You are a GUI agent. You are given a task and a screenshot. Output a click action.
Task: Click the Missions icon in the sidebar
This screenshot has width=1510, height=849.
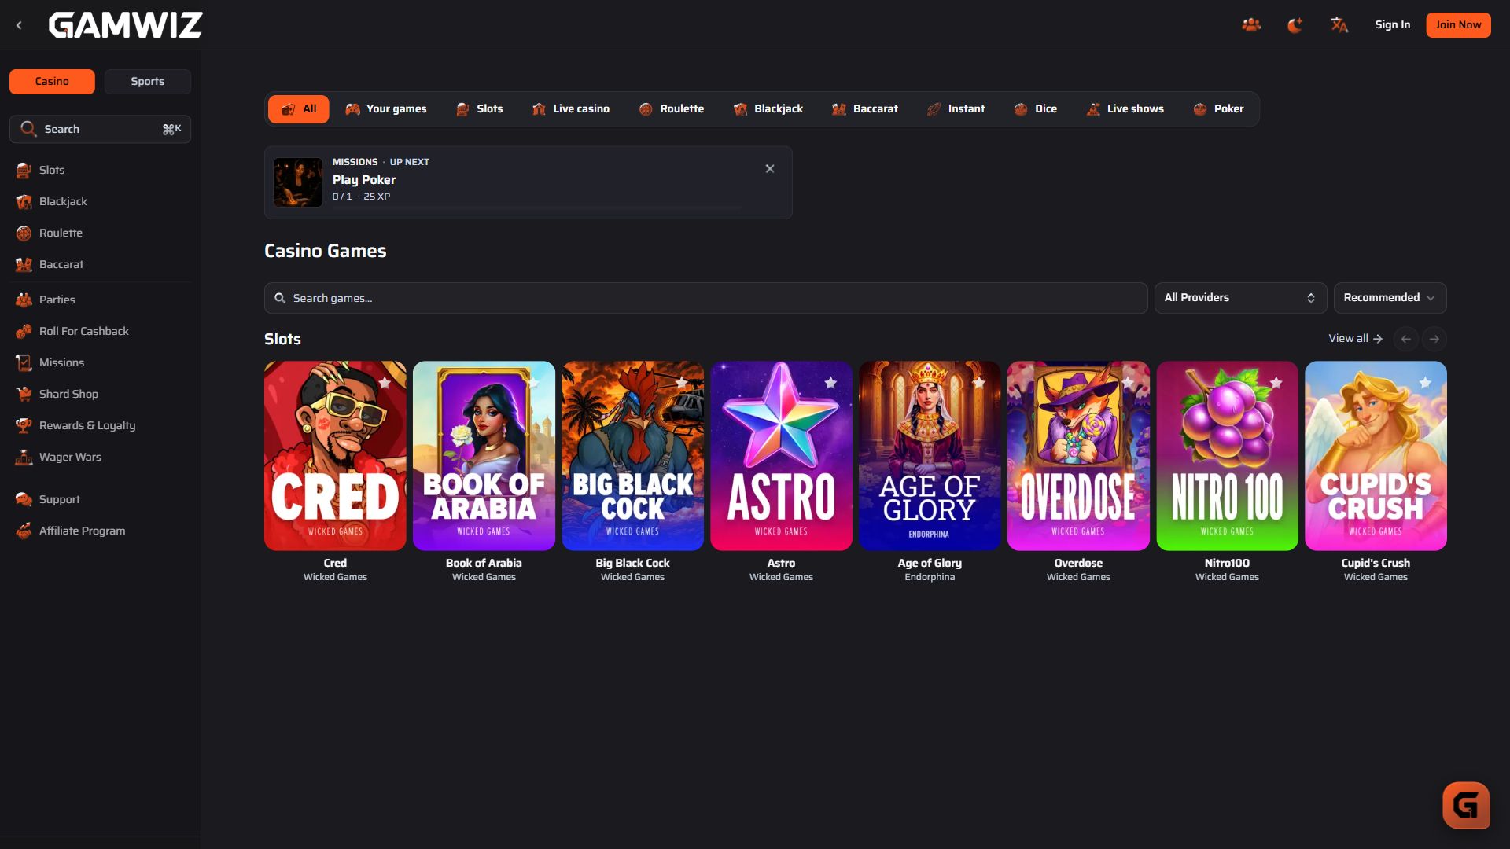tap(24, 362)
